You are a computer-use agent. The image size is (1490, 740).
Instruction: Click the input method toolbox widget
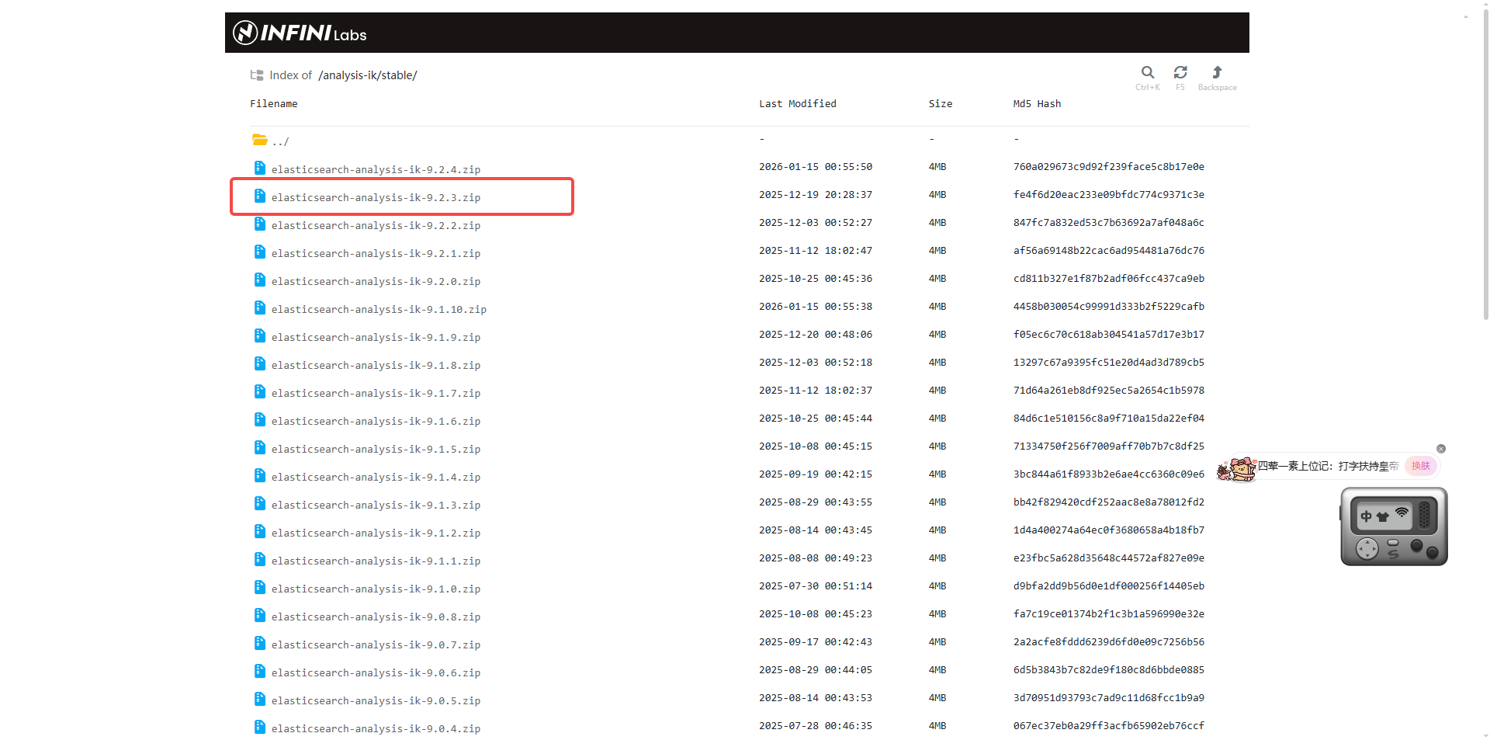1394,526
